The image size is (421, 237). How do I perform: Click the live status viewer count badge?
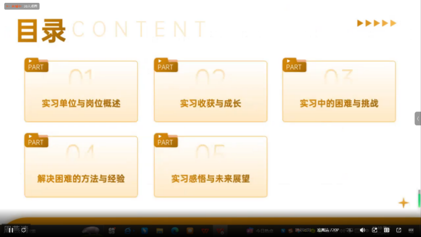click(x=22, y=6)
